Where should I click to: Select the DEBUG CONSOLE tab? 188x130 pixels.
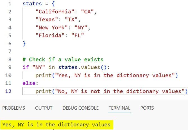[80, 108]
